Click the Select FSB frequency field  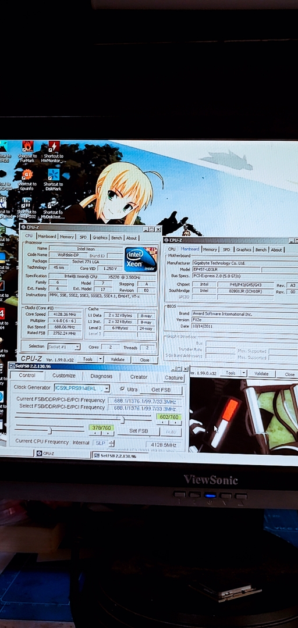(x=145, y=409)
